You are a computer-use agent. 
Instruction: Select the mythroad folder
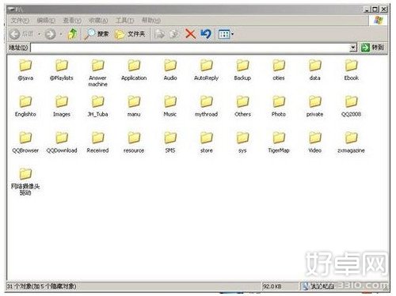tap(206, 106)
